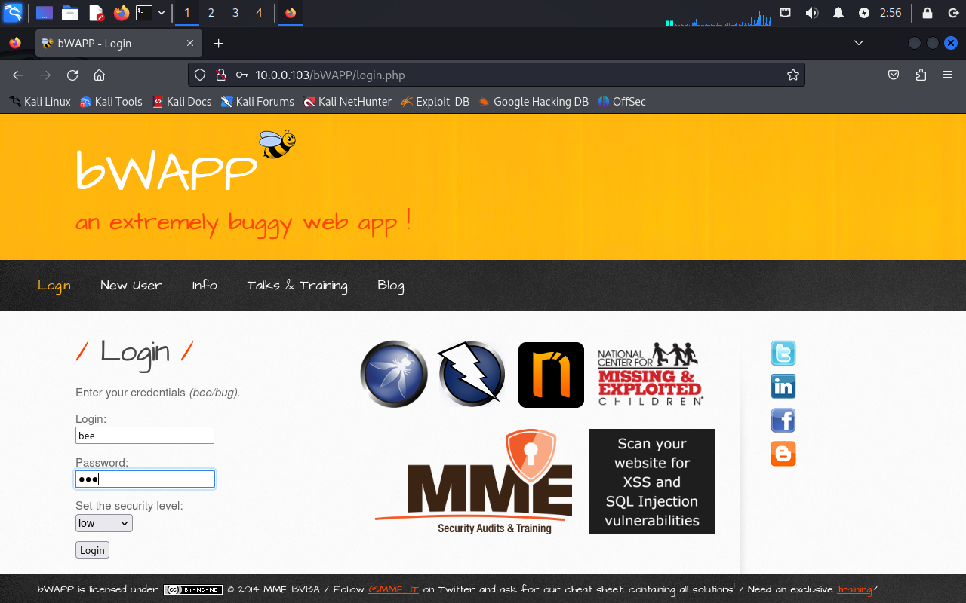Screen dimensions: 966x603
Task: Open the Kali NetHunter bookmark
Action: pos(347,102)
